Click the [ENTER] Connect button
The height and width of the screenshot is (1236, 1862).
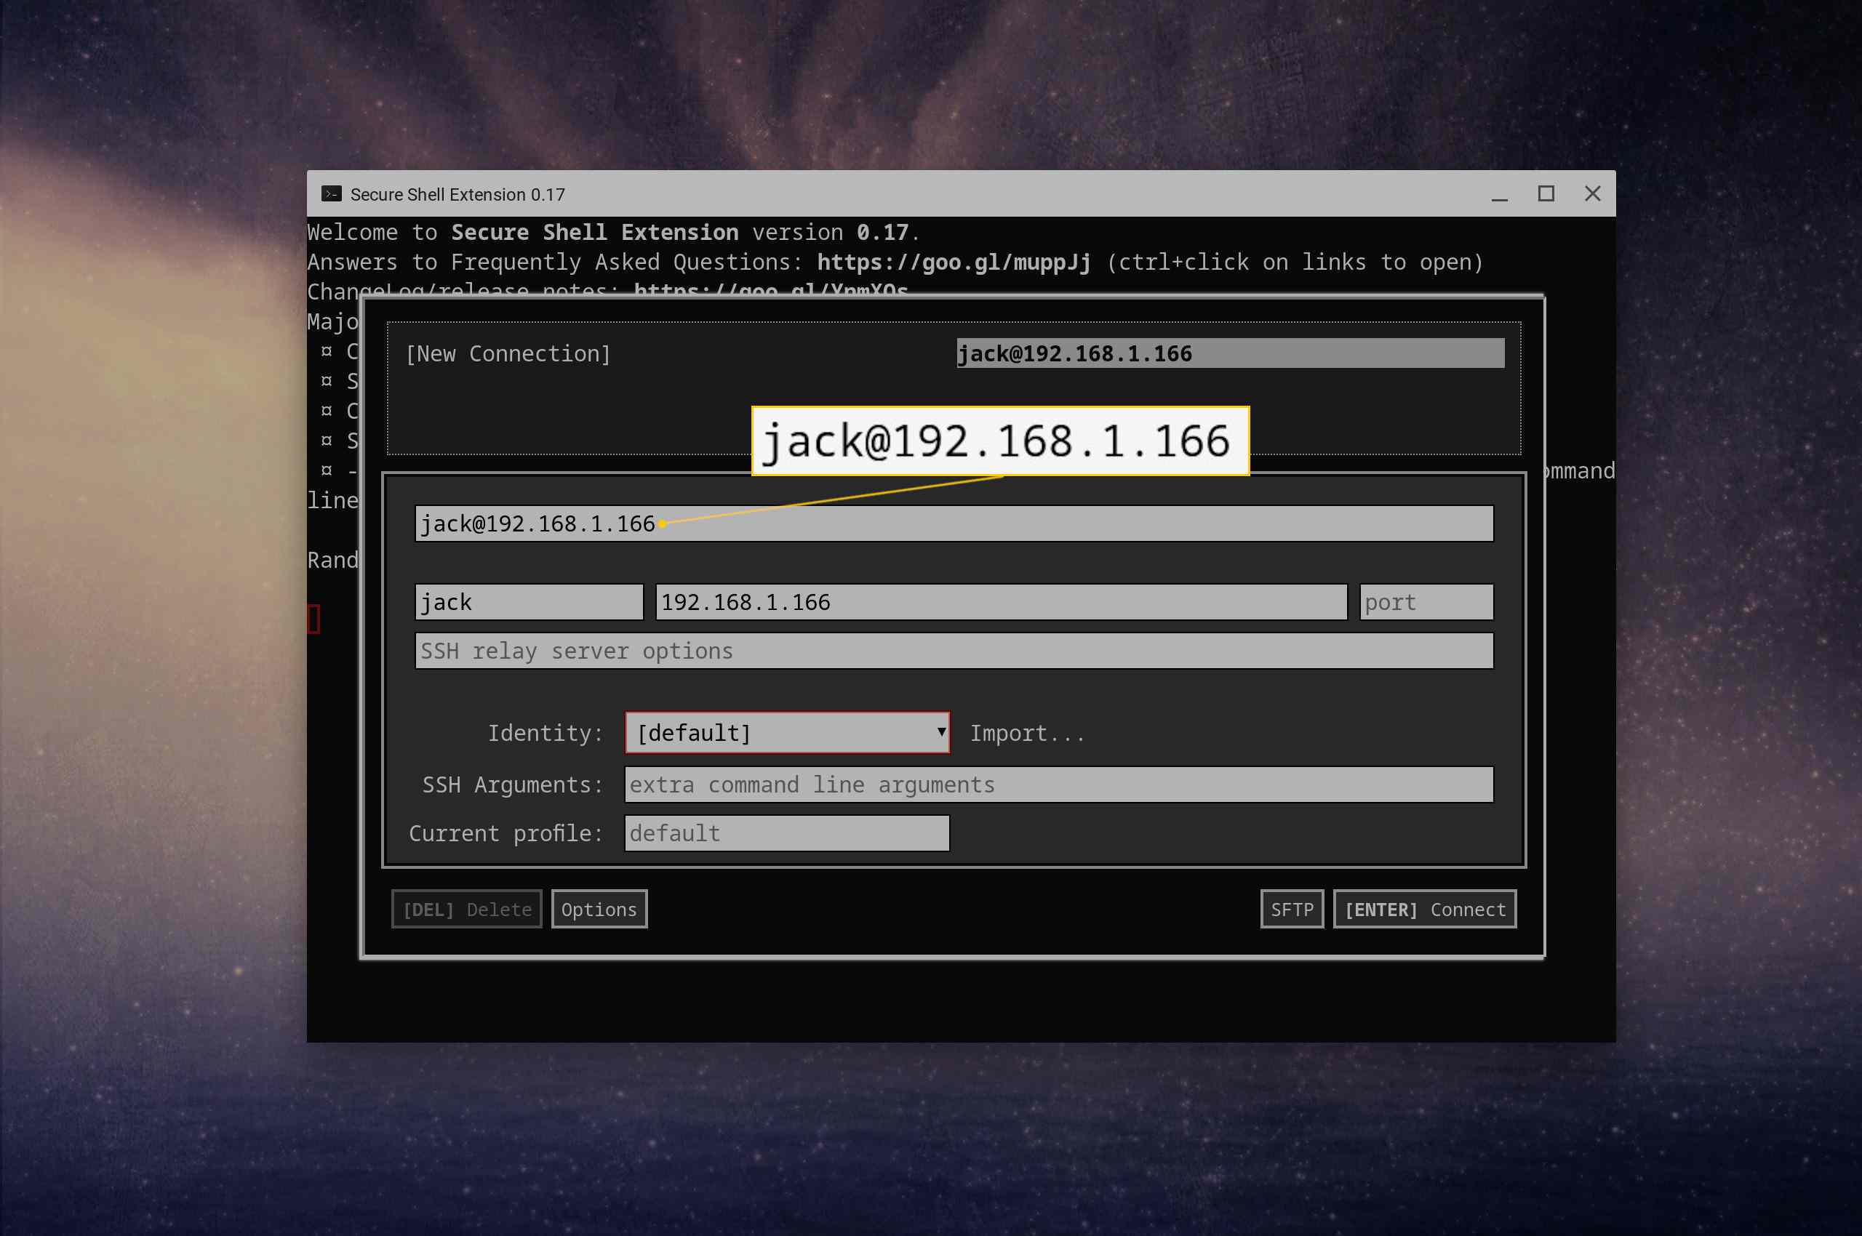point(1424,910)
